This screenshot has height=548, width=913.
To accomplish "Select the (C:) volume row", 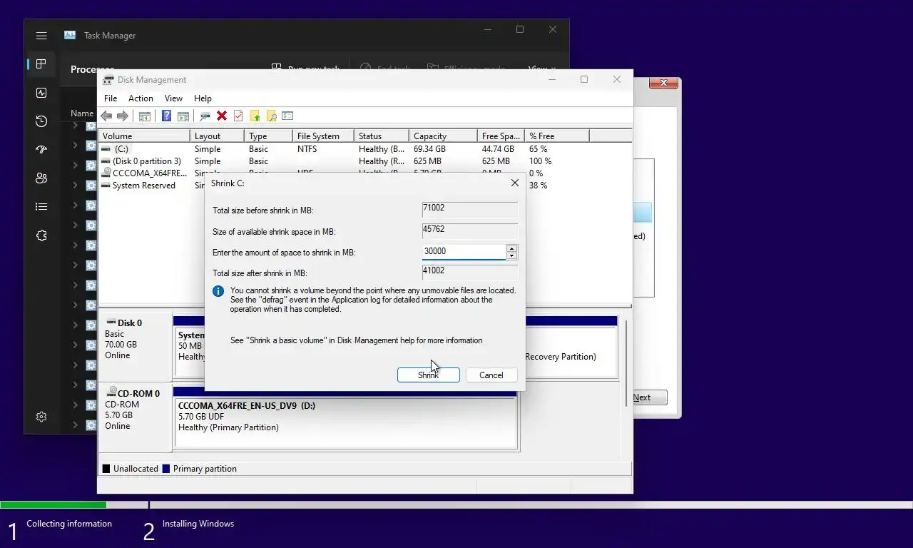I will click(x=364, y=149).
